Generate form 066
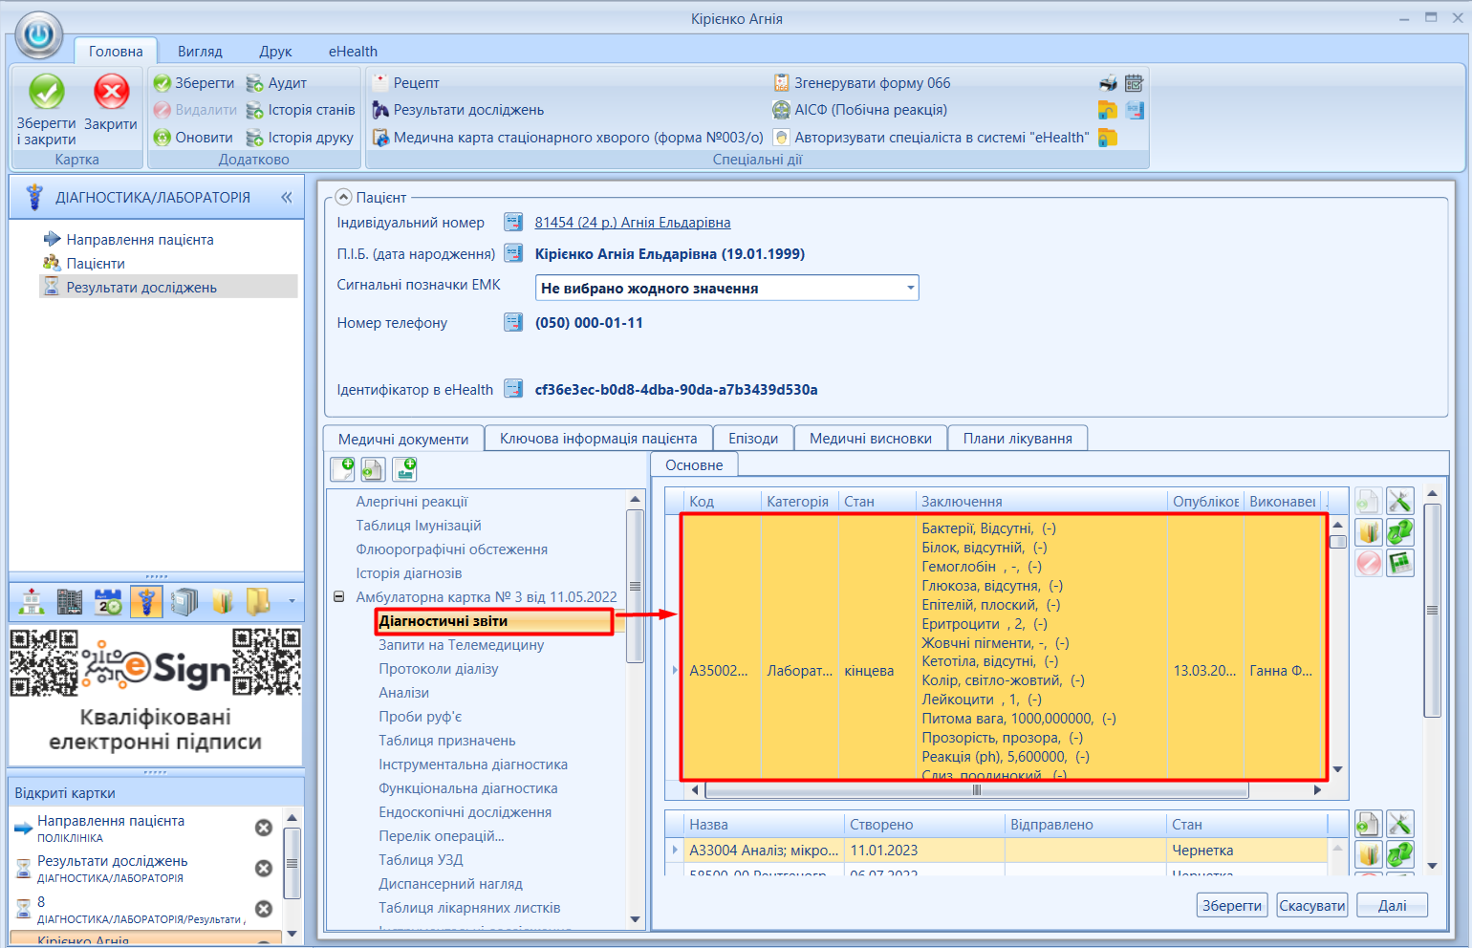This screenshot has height=948, width=1472. pos(861,83)
